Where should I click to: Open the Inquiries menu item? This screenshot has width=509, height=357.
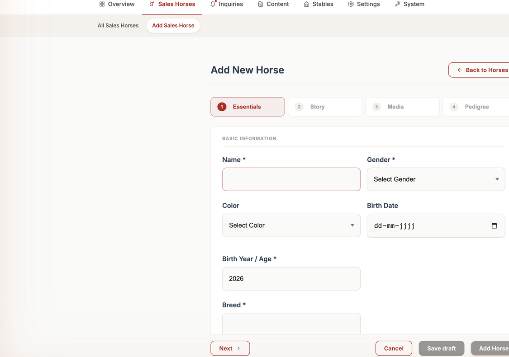(x=227, y=4)
